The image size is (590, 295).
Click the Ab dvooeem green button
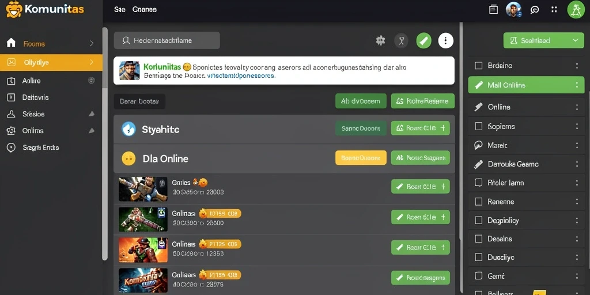coord(361,101)
